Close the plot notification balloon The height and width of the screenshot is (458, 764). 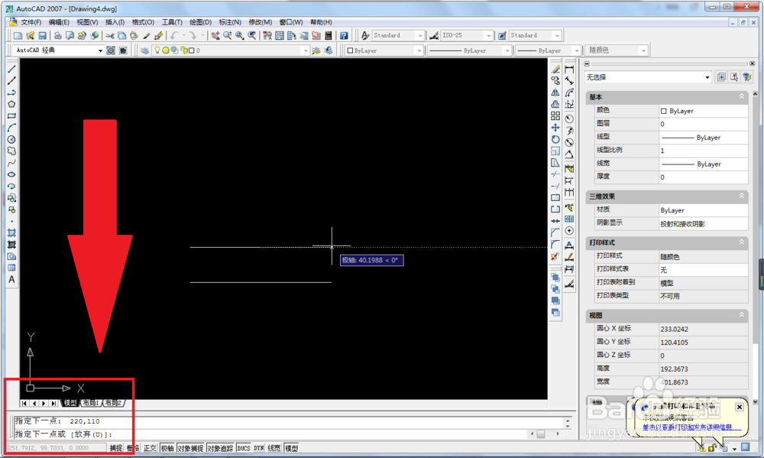(739, 407)
